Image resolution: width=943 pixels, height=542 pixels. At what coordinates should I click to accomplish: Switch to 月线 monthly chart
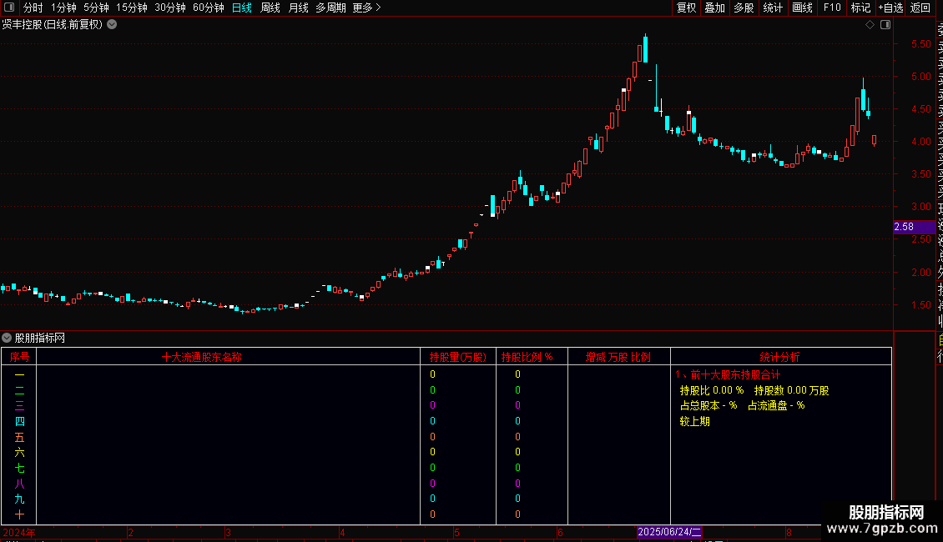click(x=298, y=8)
